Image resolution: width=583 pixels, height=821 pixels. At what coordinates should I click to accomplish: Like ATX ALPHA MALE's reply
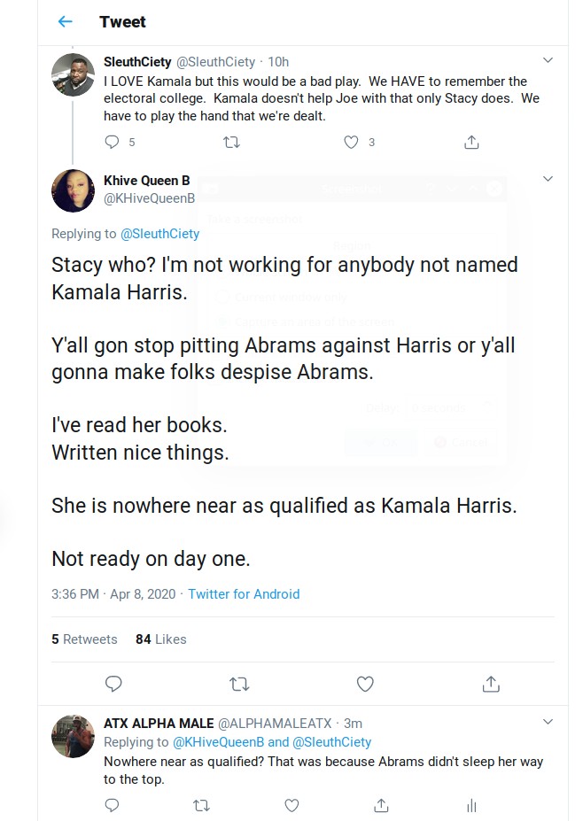(291, 805)
